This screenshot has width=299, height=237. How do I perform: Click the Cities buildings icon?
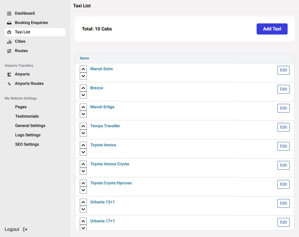click(x=9, y=42)
